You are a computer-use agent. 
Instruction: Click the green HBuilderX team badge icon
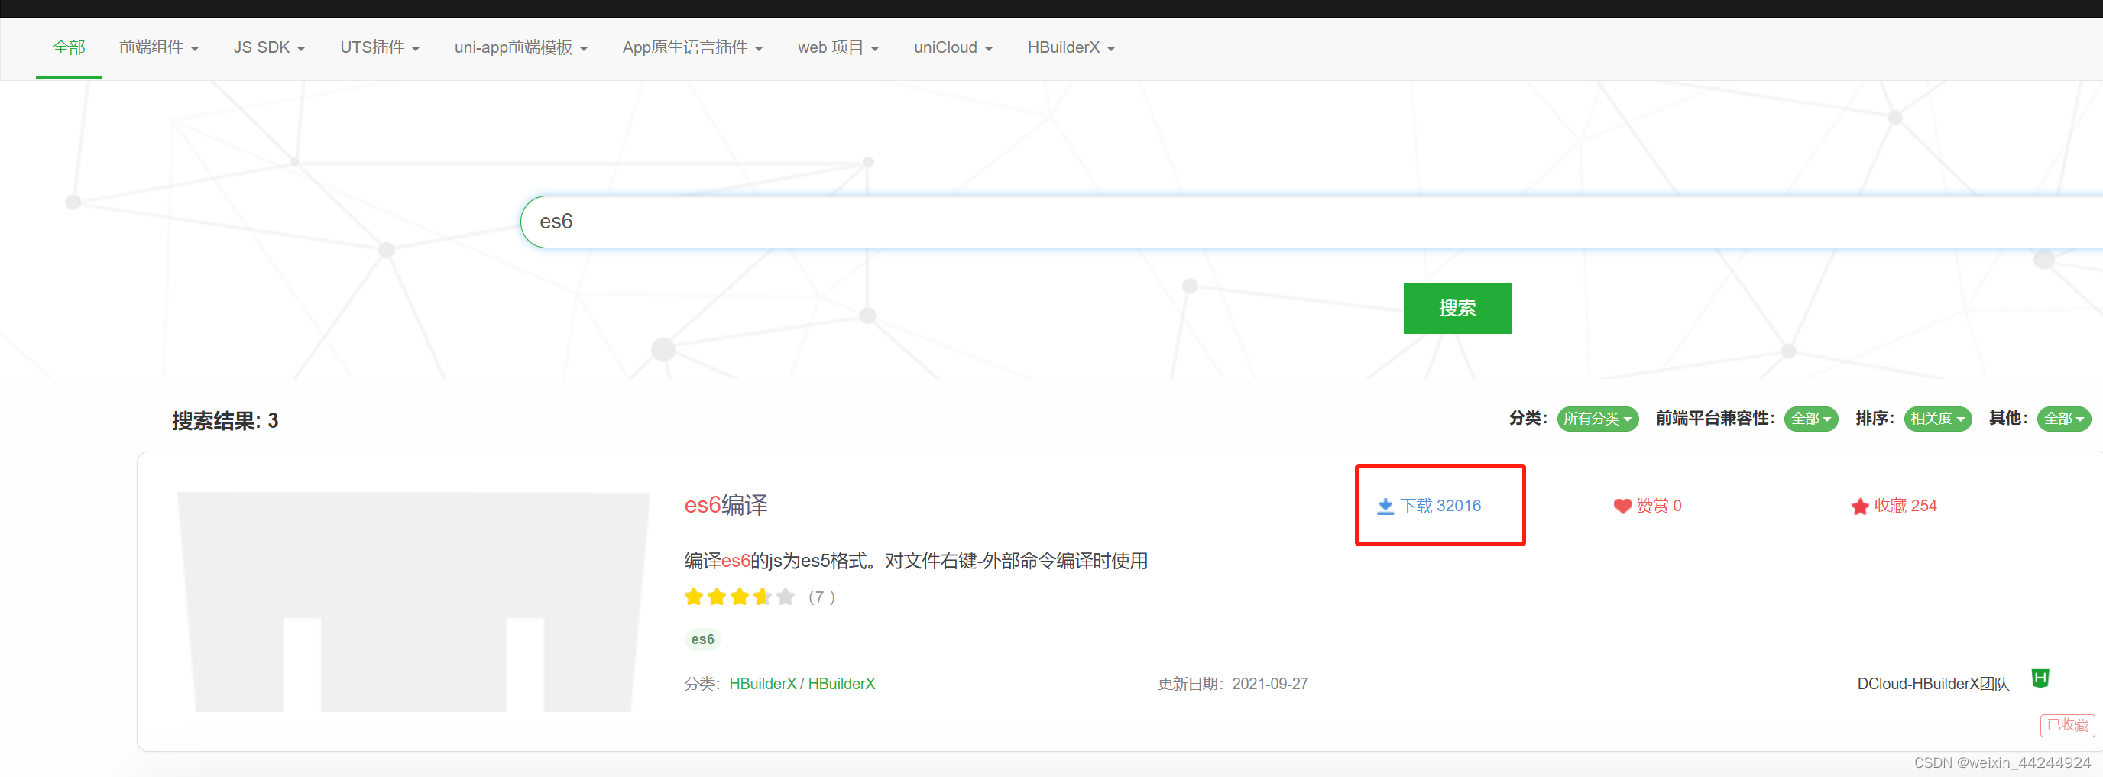[2040, 678]
